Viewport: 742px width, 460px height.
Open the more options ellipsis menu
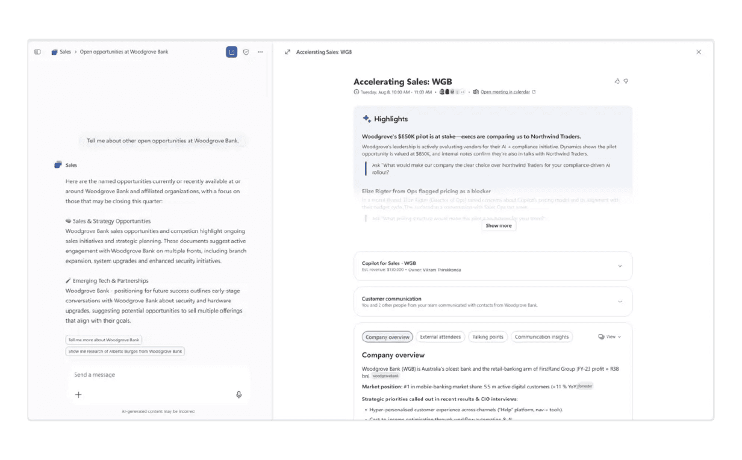click(260, 52)
